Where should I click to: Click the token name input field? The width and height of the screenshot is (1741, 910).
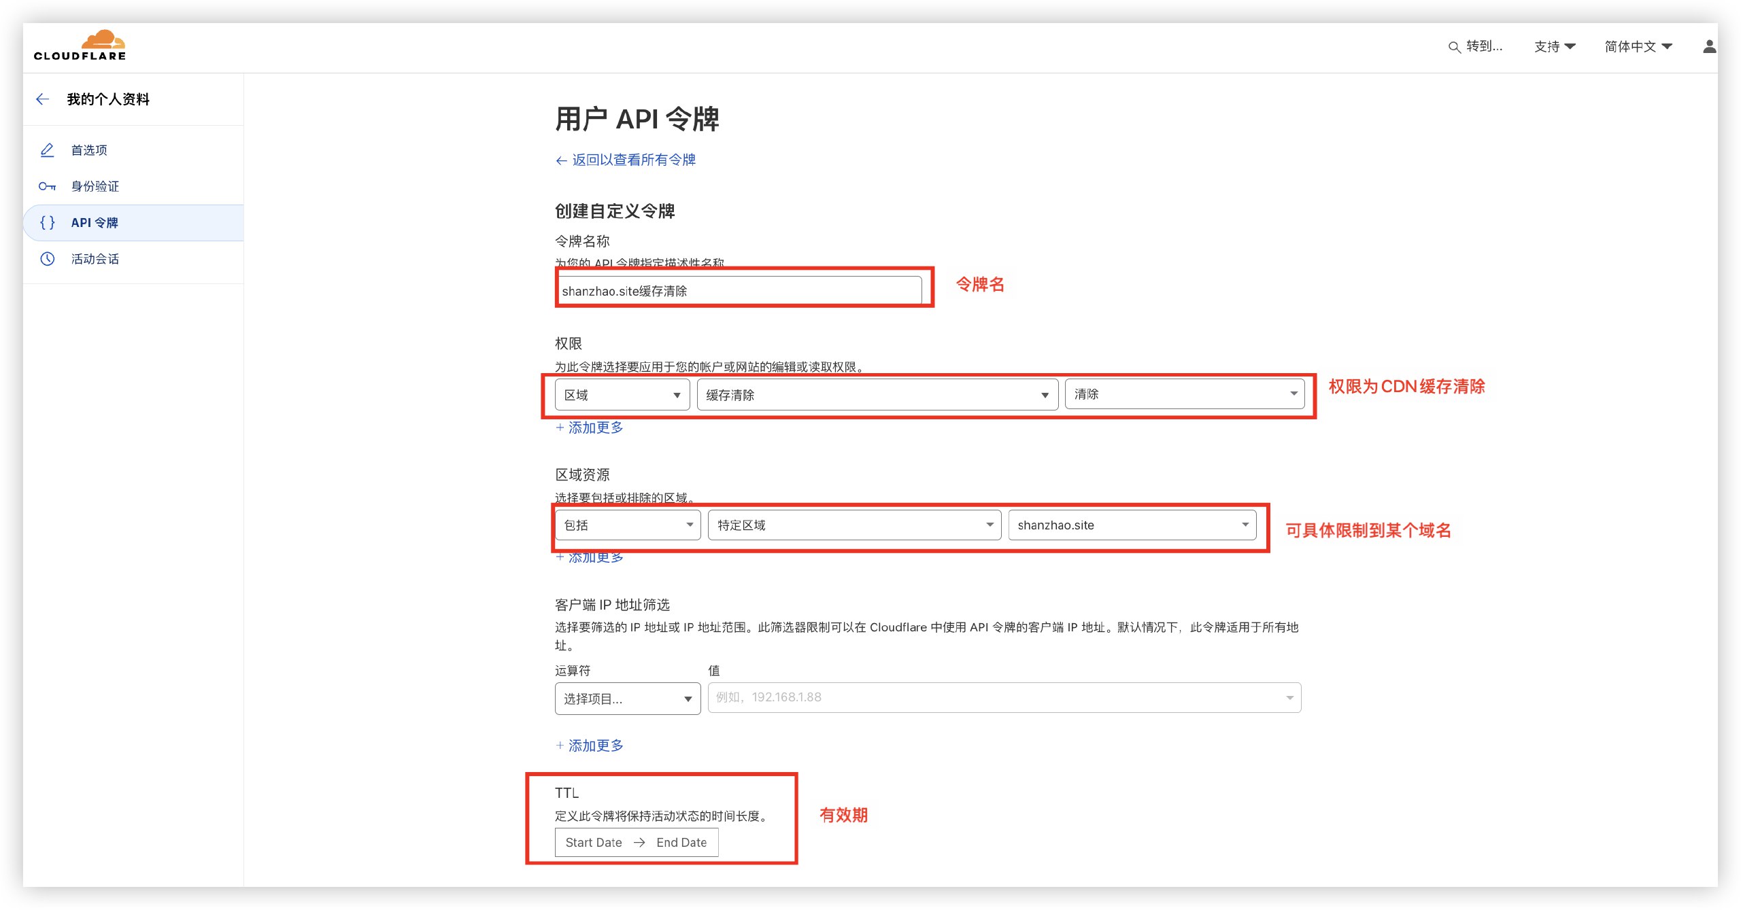pos(739,291)
